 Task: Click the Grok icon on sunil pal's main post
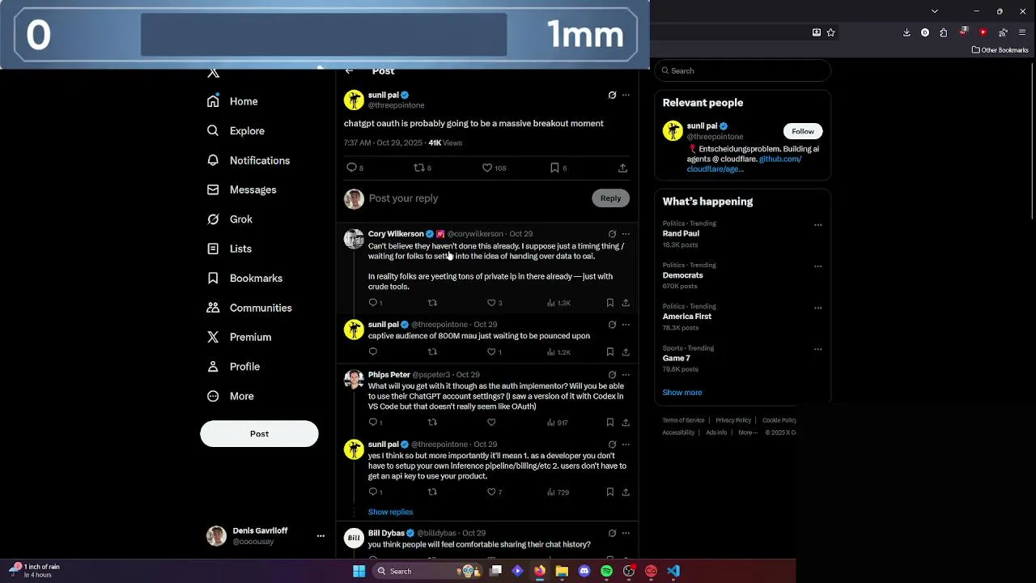click(x=612, y=95)
